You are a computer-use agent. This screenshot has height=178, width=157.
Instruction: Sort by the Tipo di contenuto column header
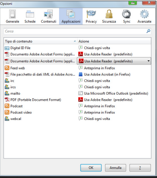pos(40,41)
